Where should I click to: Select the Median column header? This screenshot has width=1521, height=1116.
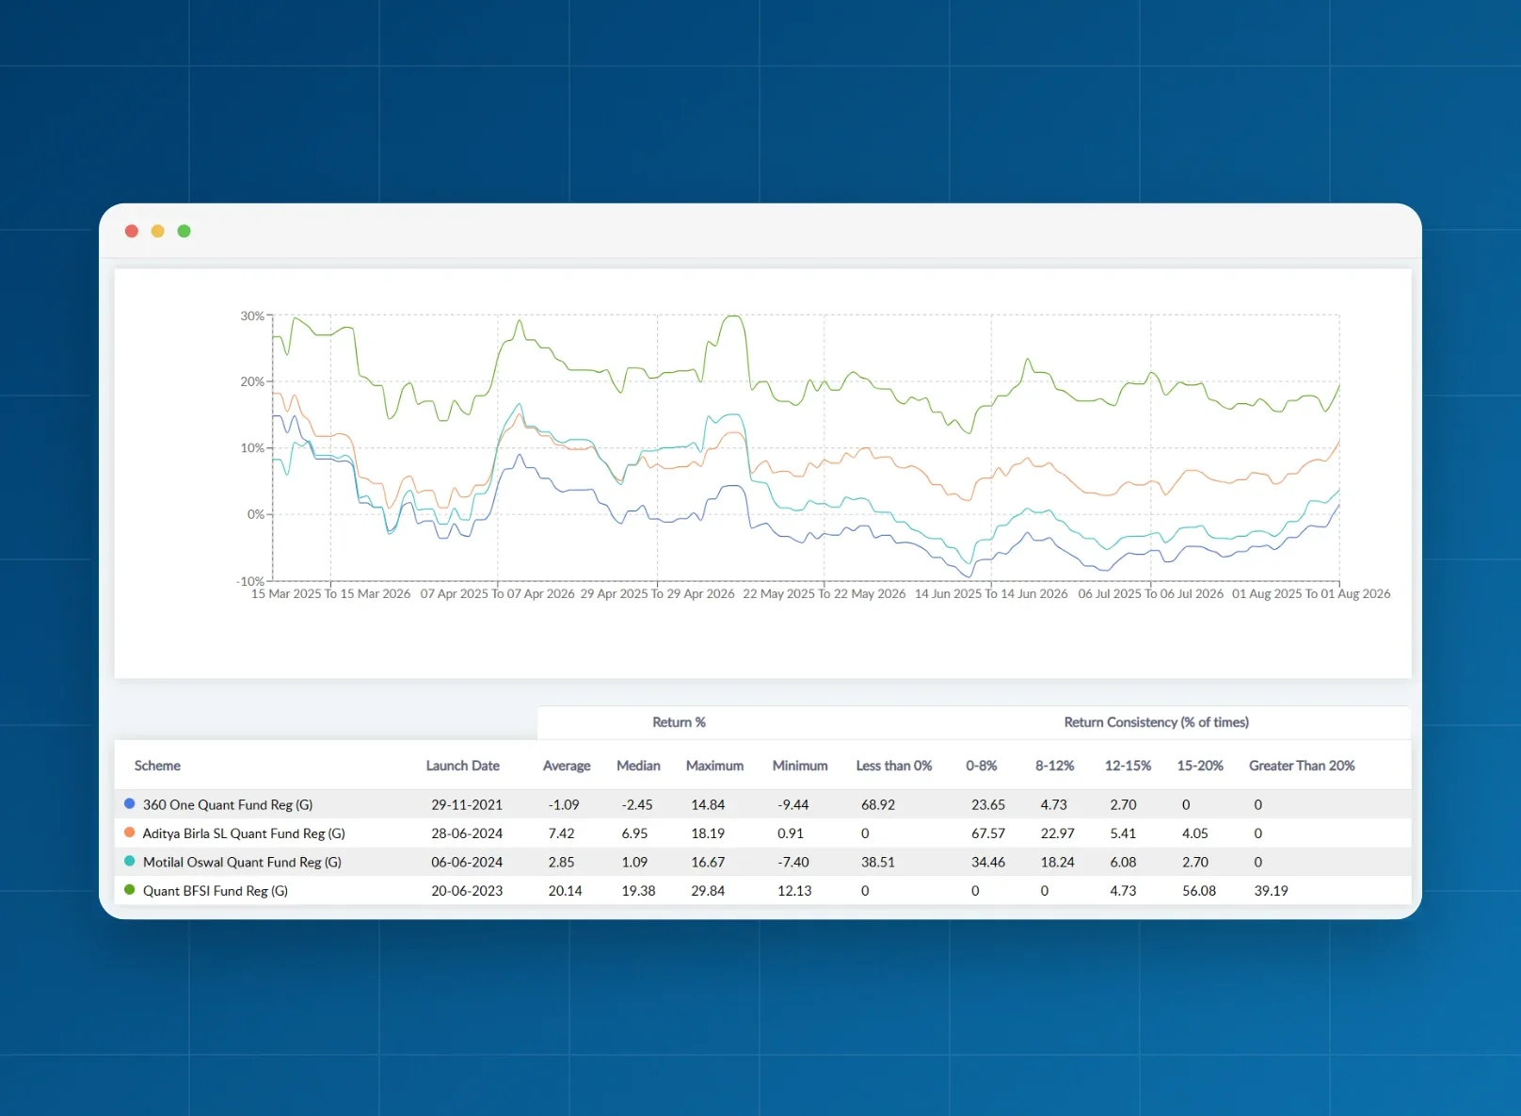pos(638,766)
